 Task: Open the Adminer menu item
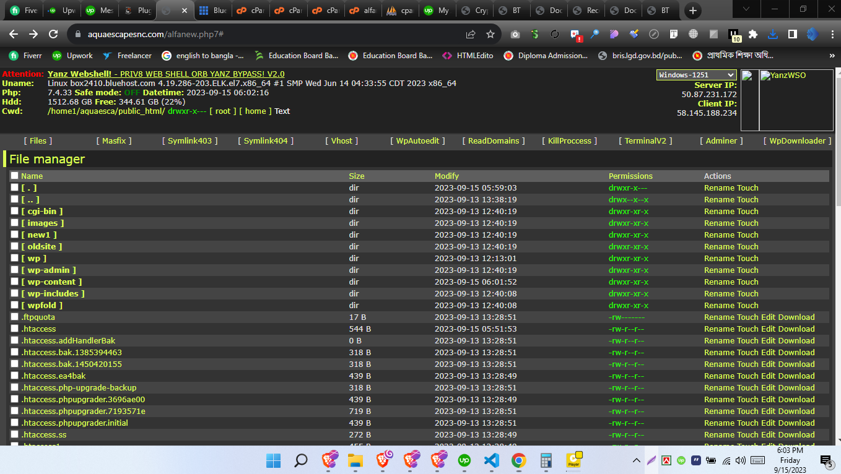[721, 140]
